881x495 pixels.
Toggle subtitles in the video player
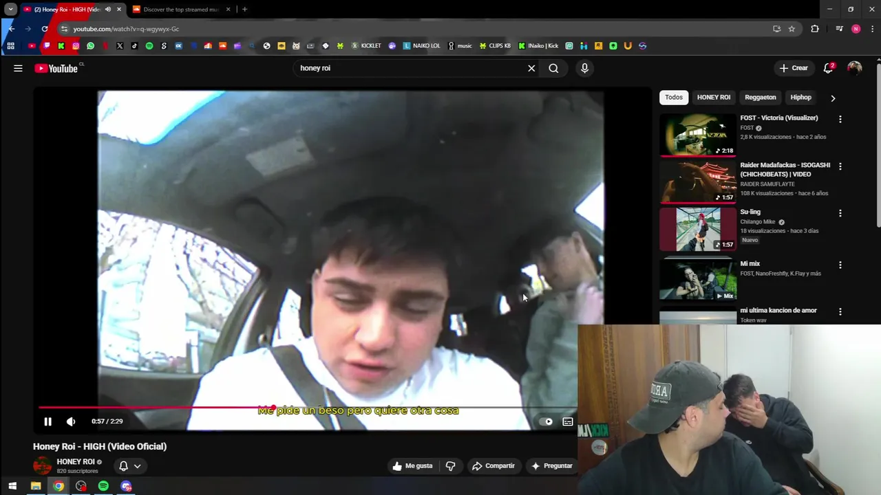click(x=568, y=421)
